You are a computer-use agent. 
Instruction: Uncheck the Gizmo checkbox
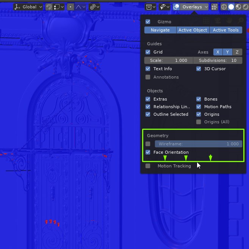148,22
